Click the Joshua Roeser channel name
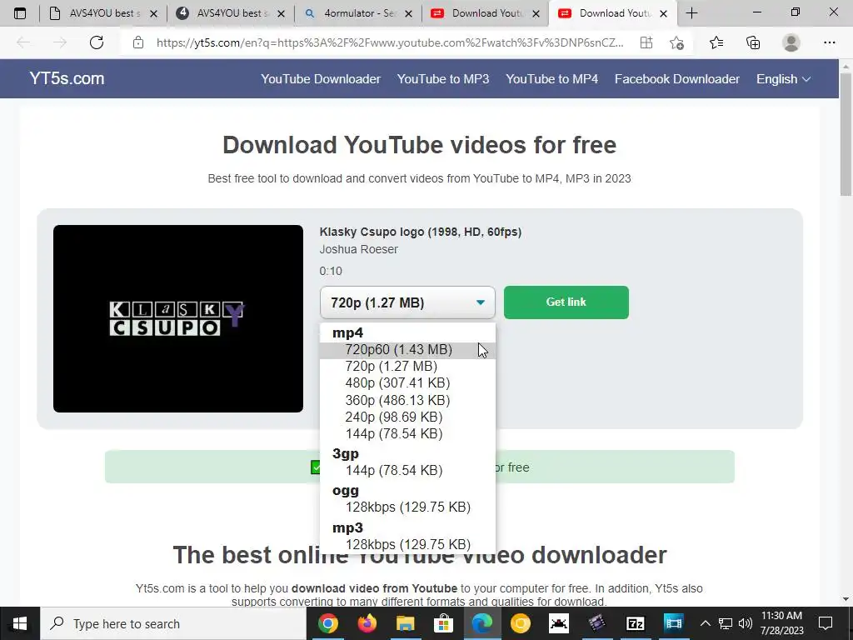This screenshot has width=853, height=640. 358,249
